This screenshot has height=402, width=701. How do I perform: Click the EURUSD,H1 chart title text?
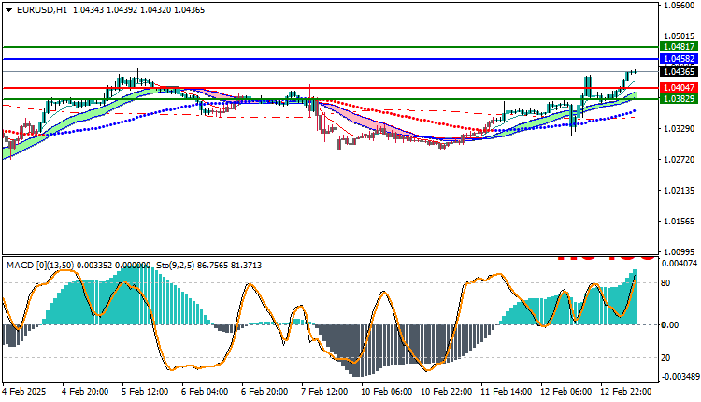click(x=41, y=10)
